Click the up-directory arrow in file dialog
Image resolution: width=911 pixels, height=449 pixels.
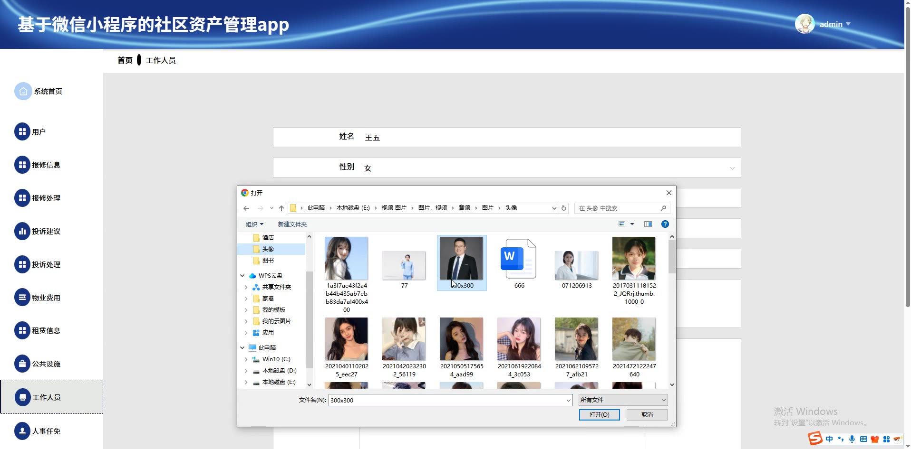281,208
